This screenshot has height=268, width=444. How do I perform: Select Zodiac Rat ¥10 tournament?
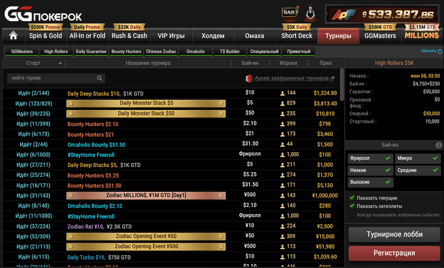coord(171,226)
